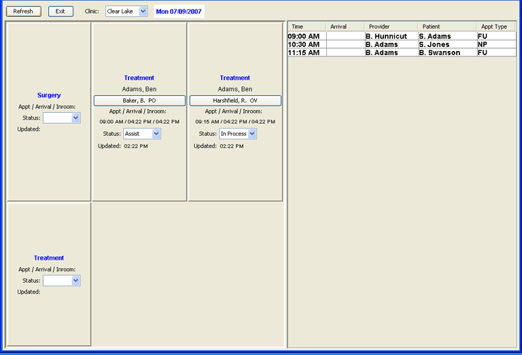Sort by the Time column header
This screenshot has width=522, height=355.
306,27
